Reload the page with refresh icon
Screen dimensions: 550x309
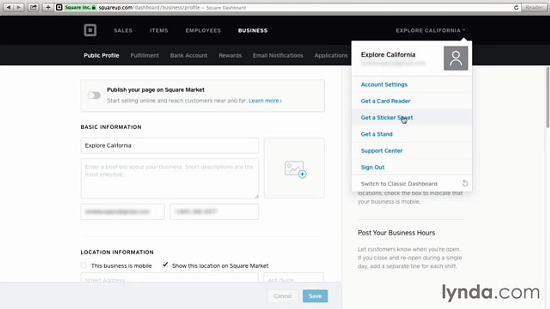click(516, 7)
